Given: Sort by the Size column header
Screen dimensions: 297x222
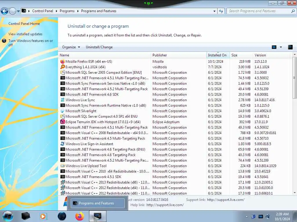Looking at the screenshot, I should coord(241,55).
